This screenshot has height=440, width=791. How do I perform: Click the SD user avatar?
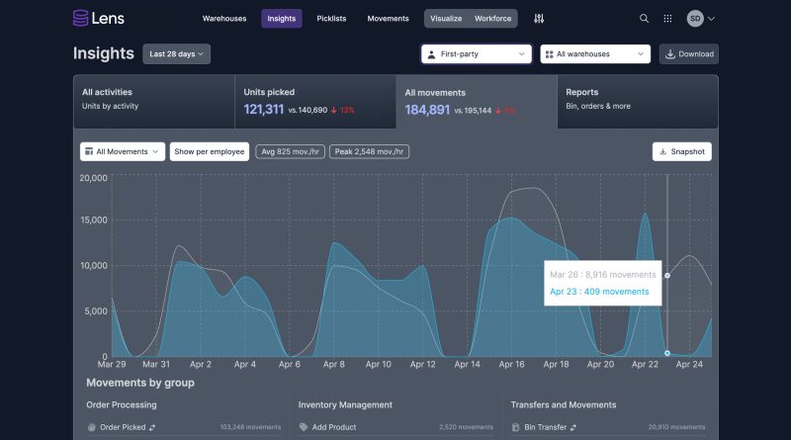(695, 18)
